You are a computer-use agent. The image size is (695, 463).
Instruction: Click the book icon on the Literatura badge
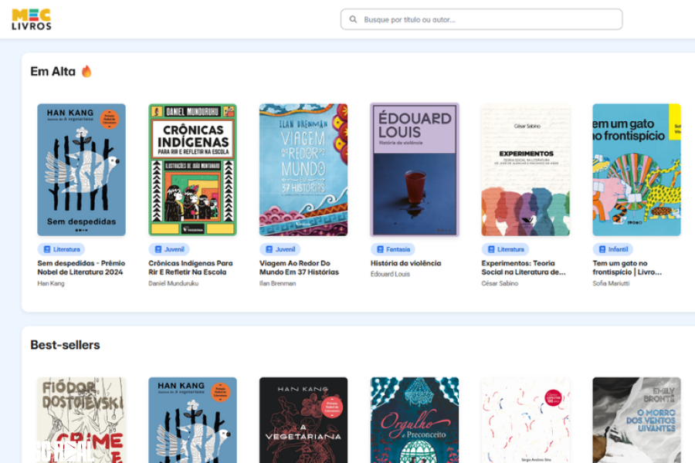click(x=46, y=249)
